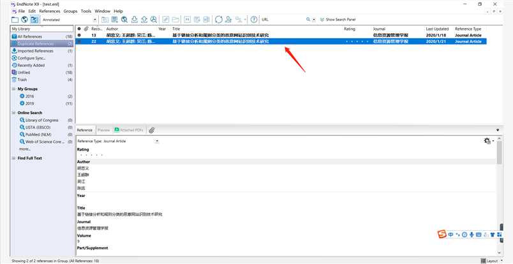Set rating dots in record 22 row
Viewport: 513px width, 264px height.
pyautogui.click(x=357, y=41)
